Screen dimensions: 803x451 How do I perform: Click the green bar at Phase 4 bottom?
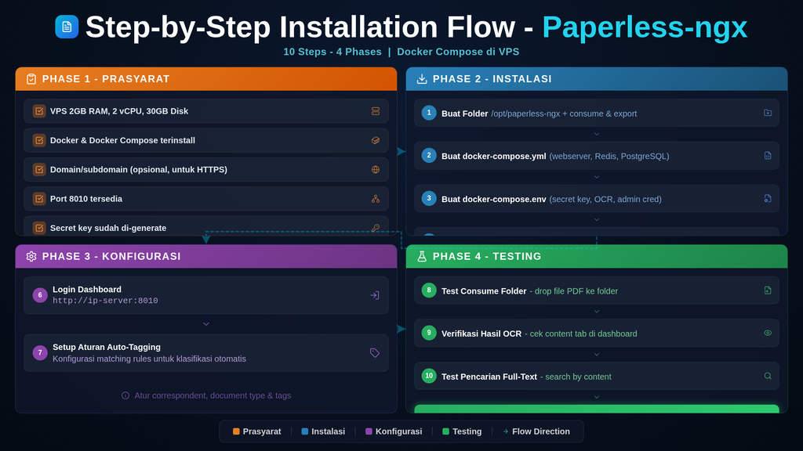click(597, 409)
